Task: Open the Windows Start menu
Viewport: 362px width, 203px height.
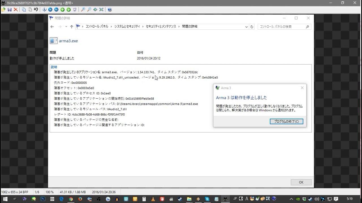Action: click(5, 199)
